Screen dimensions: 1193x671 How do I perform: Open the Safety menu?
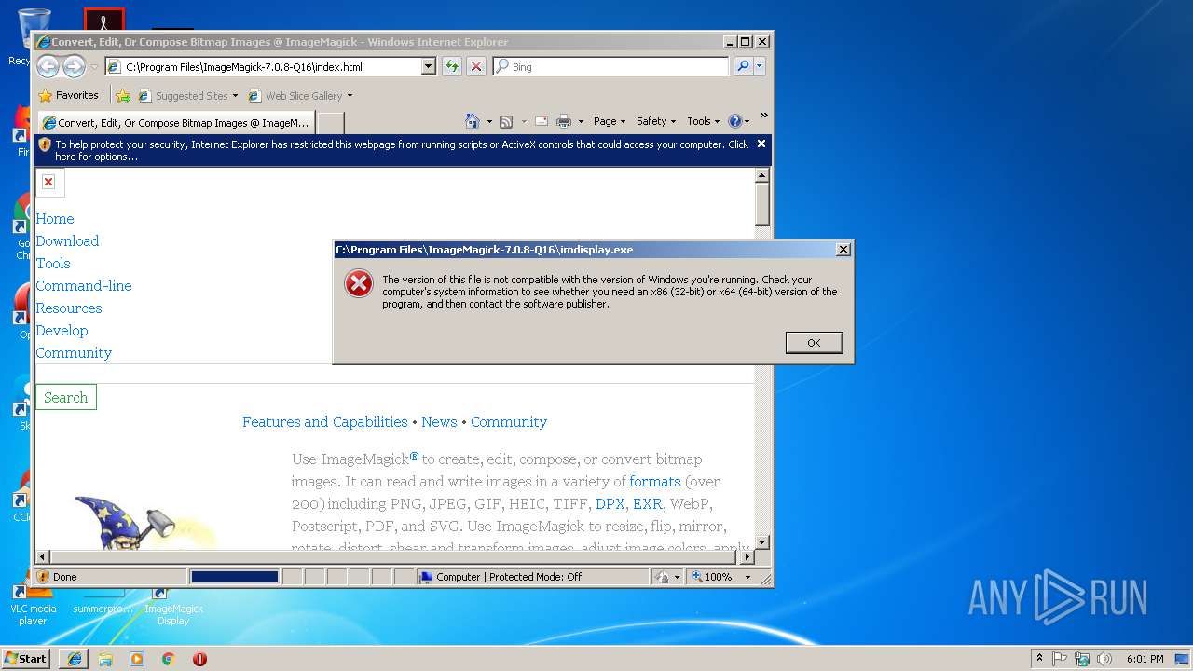656,121
